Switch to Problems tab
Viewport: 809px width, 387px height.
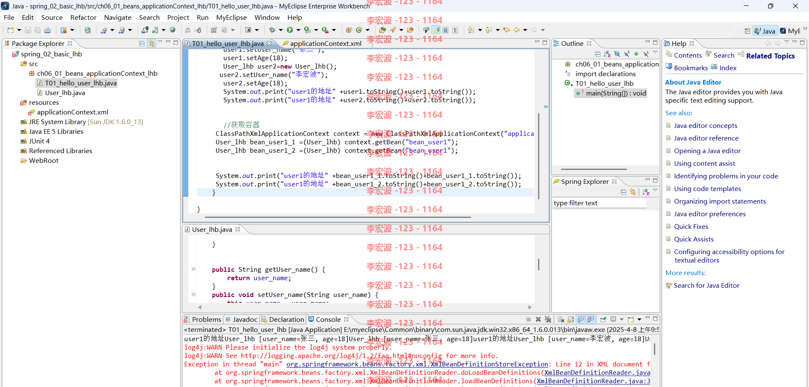[x=202, y=319]
